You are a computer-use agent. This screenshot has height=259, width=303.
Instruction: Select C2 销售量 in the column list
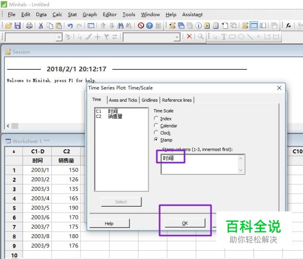point(109,116)
